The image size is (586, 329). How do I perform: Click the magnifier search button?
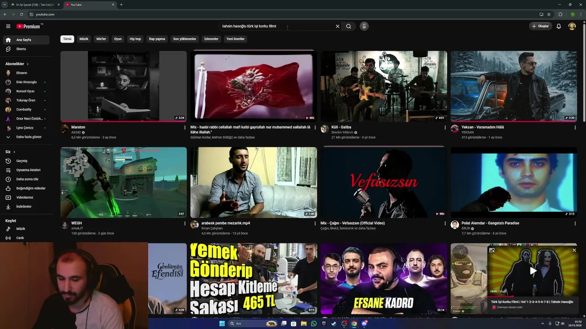point(348,27)
